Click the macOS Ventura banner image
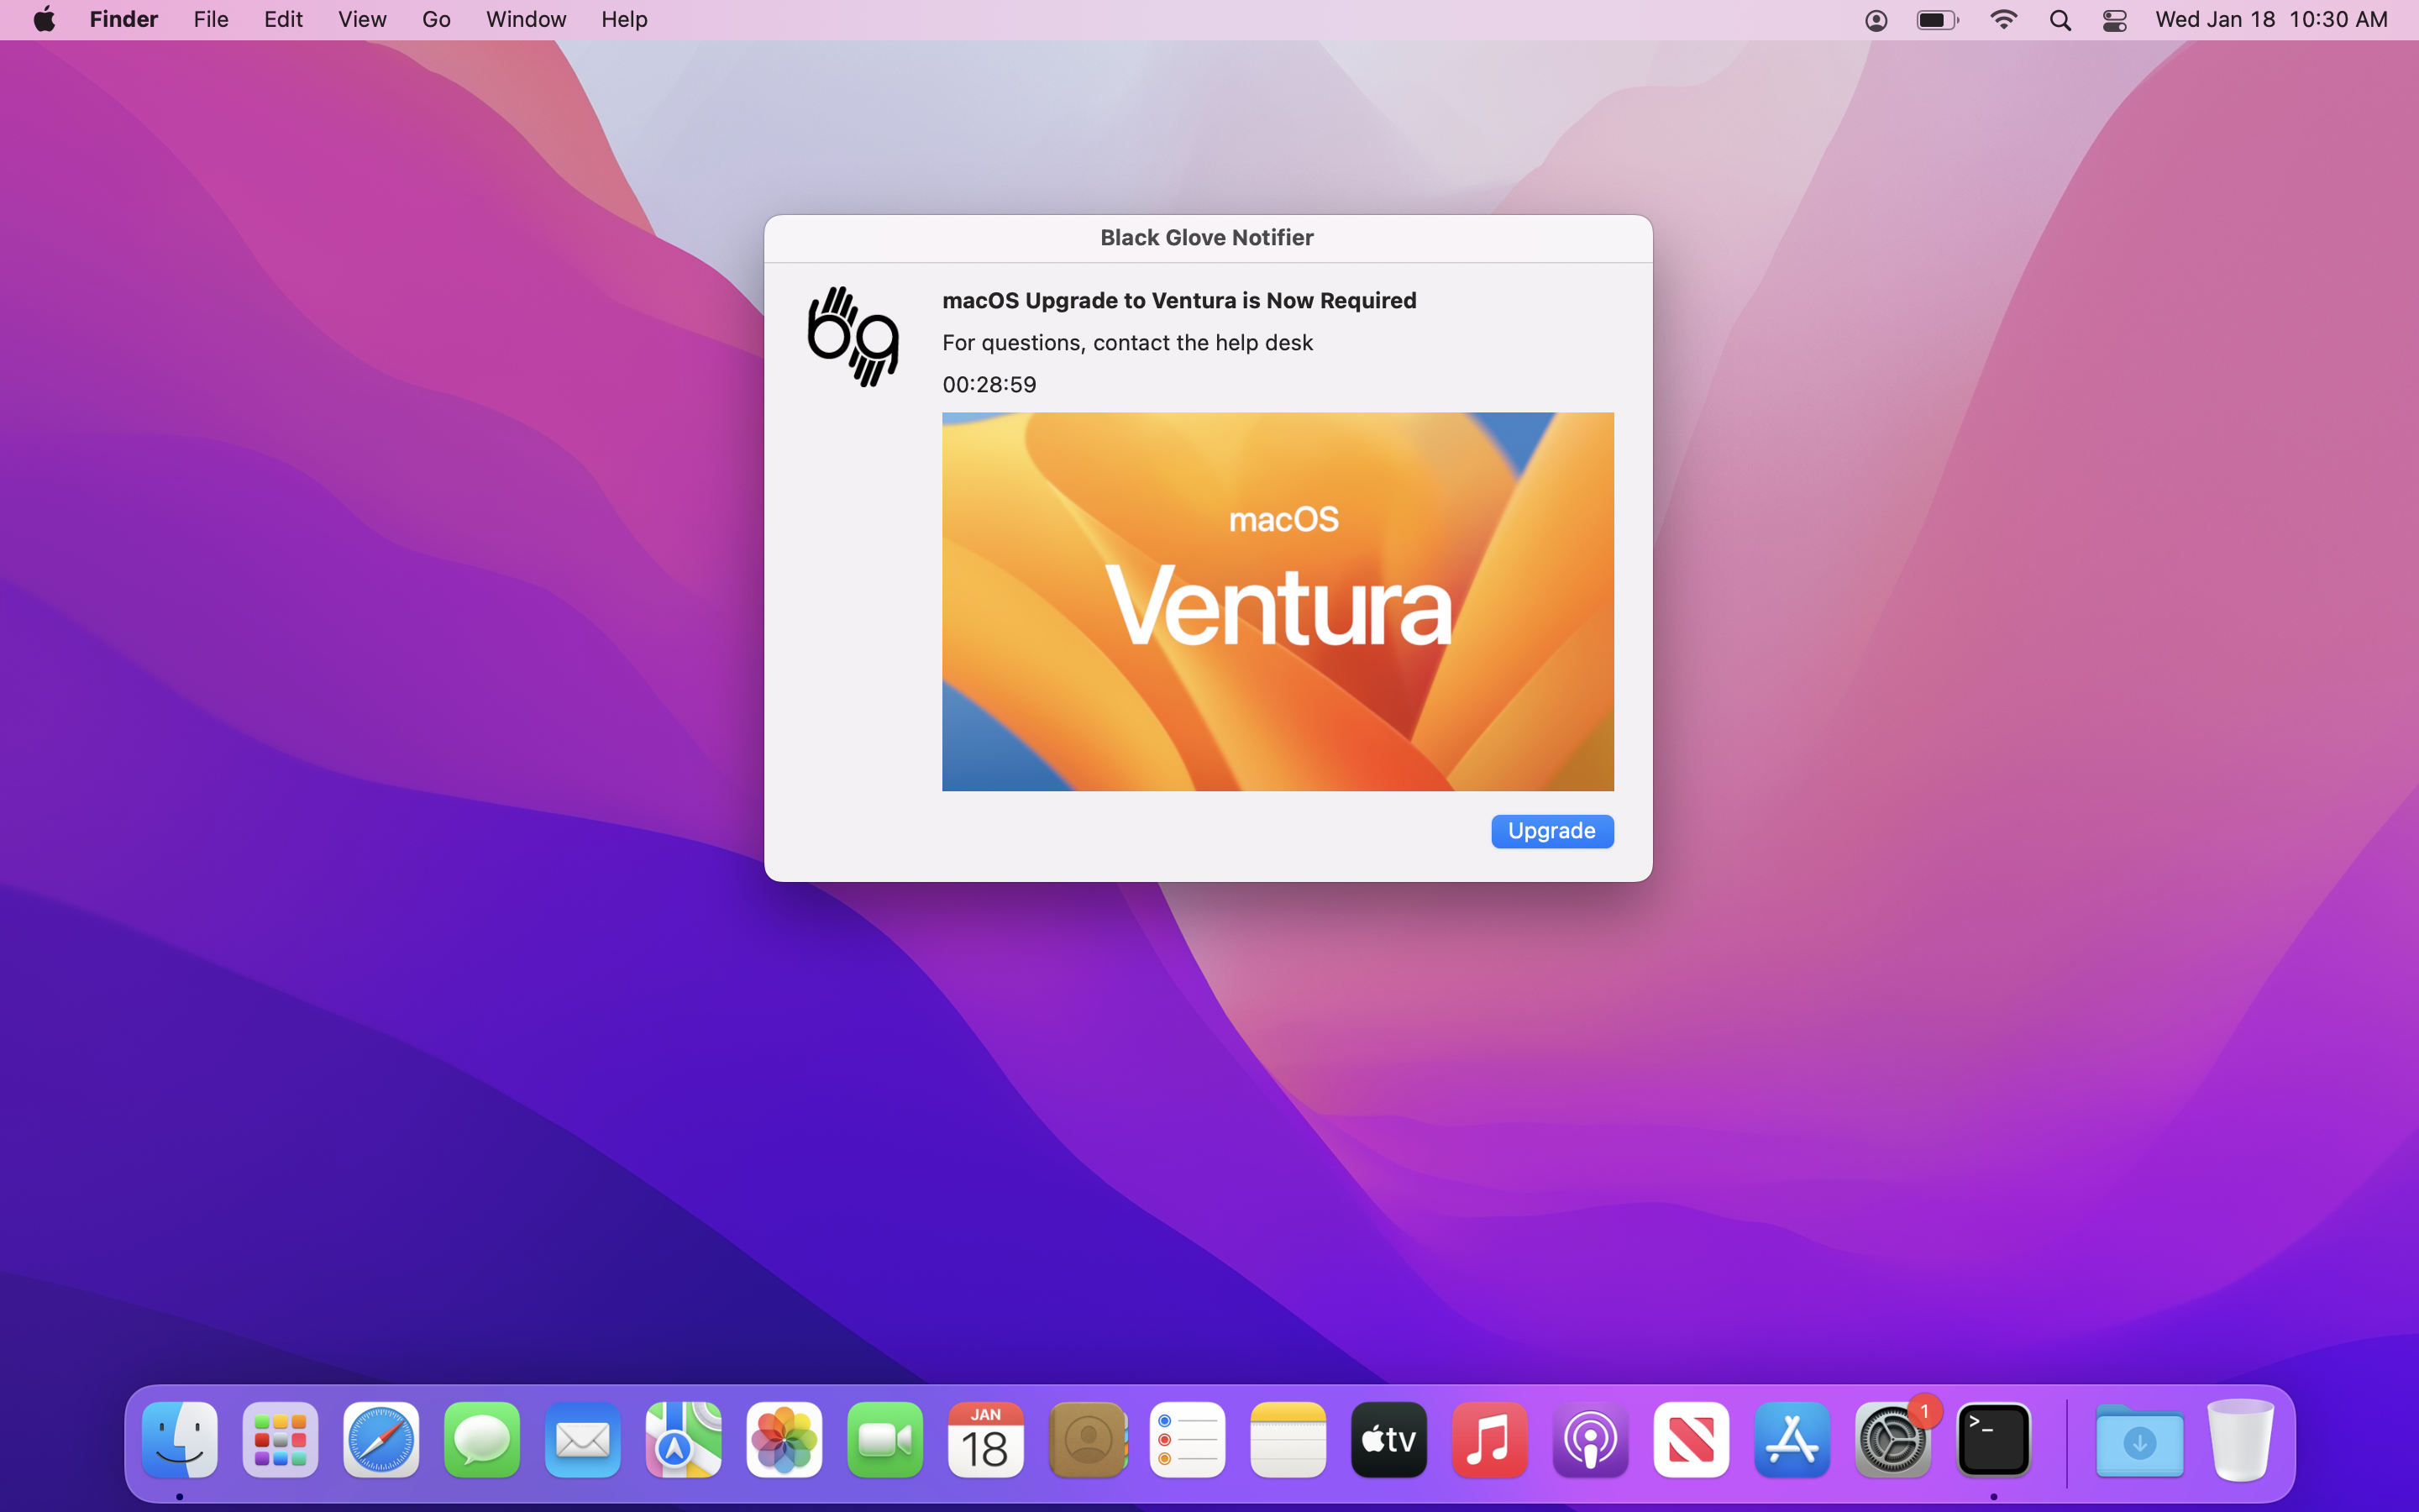2419x1512 pixels. [1278, 601]
